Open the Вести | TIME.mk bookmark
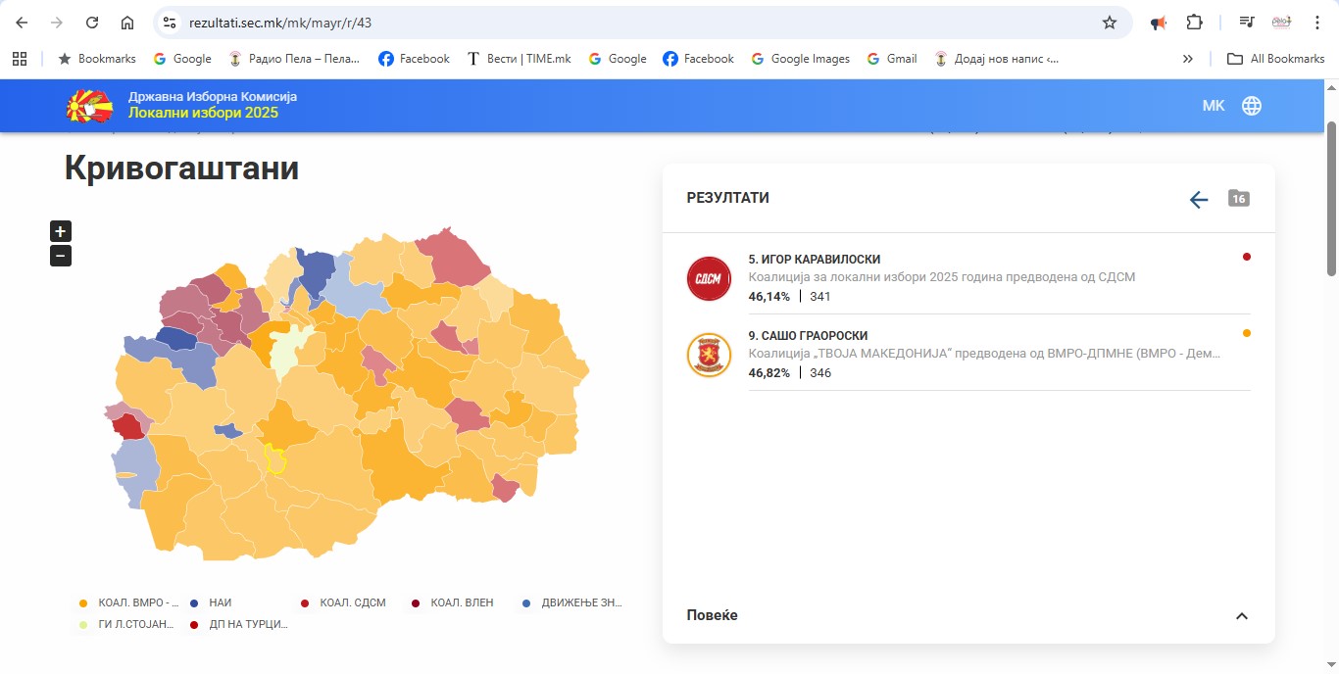The height and width of the screenshot is (674, 1339). (519, 59)
